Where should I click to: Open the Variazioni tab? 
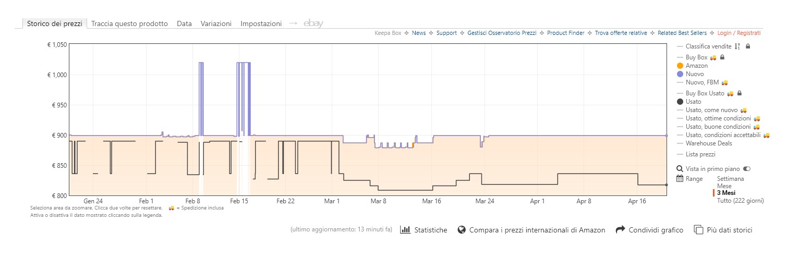[216, 23]
